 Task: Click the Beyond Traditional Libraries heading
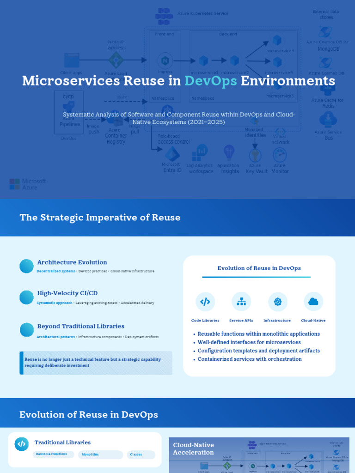pyautogui.click(x=80, y=327)
